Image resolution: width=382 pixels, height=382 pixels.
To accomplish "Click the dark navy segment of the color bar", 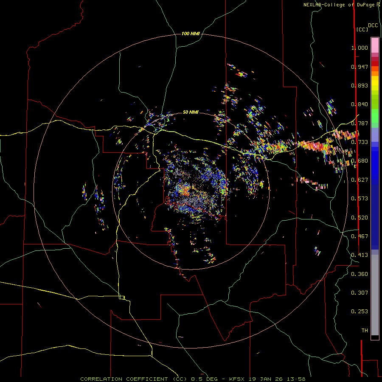I will 375,217.
